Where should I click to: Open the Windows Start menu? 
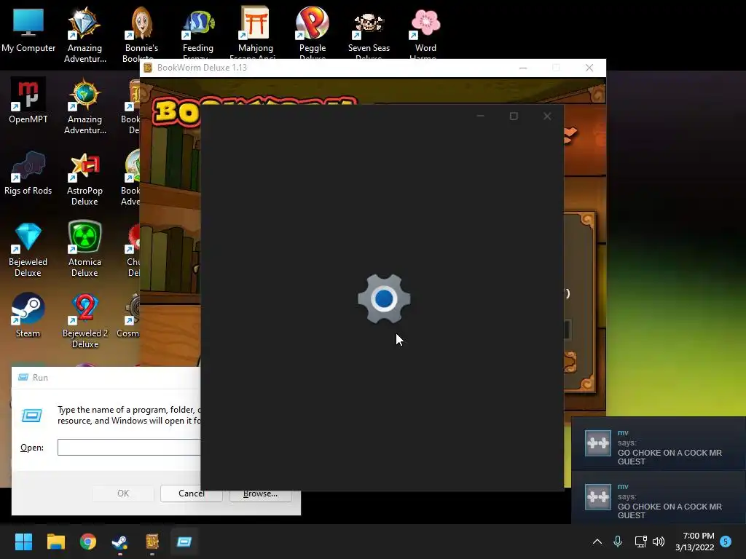[x=23, y=542]
